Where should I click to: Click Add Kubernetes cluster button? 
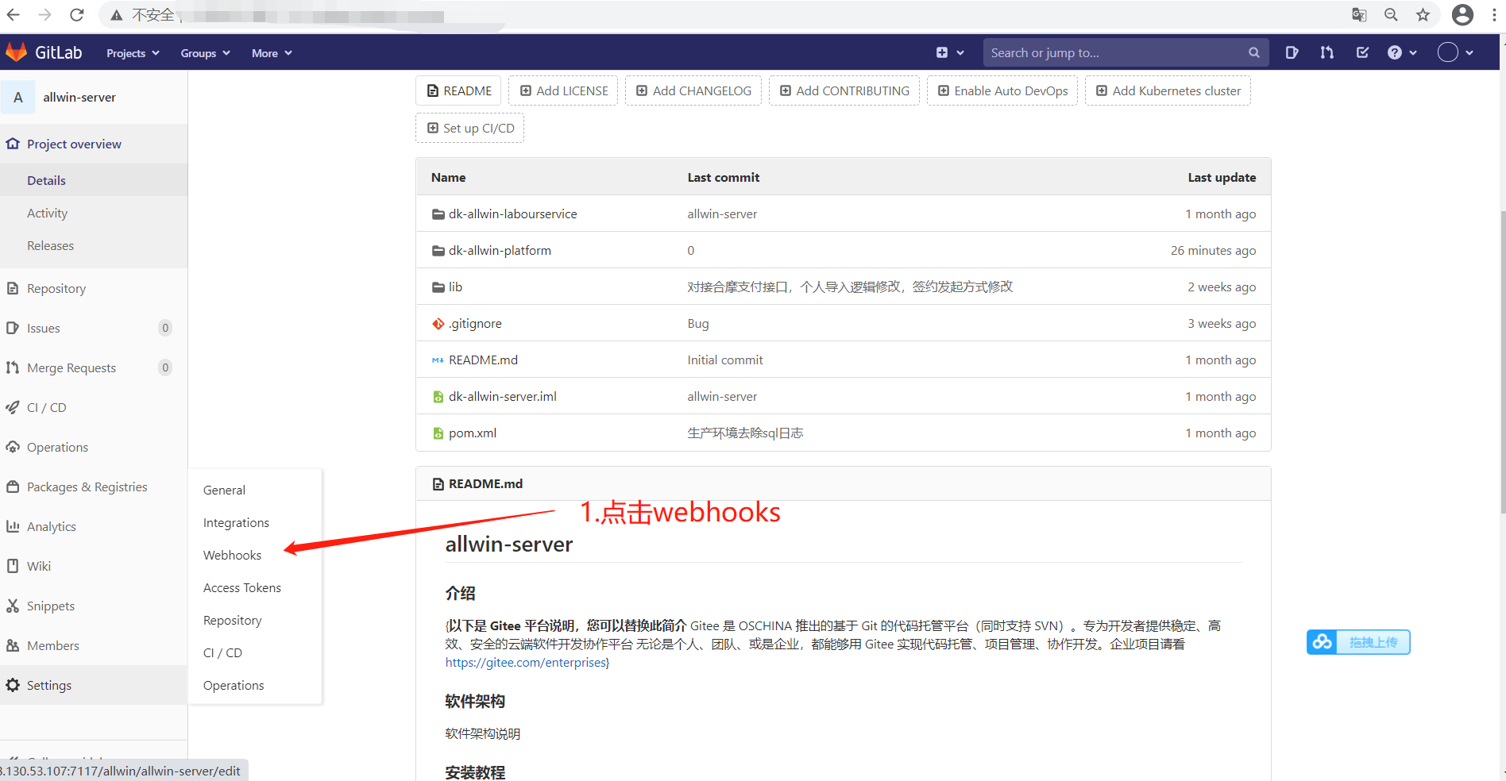[x=1168, y=90]
